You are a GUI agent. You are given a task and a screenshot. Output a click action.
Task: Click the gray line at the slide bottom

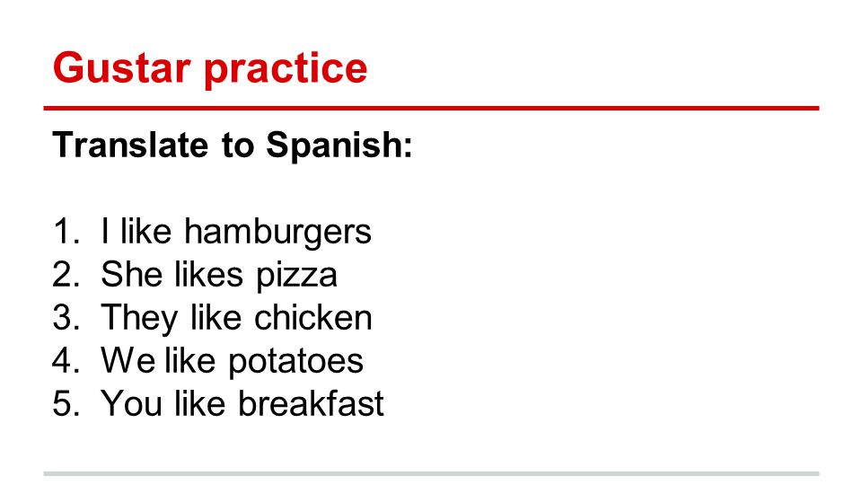coord(431,473)
